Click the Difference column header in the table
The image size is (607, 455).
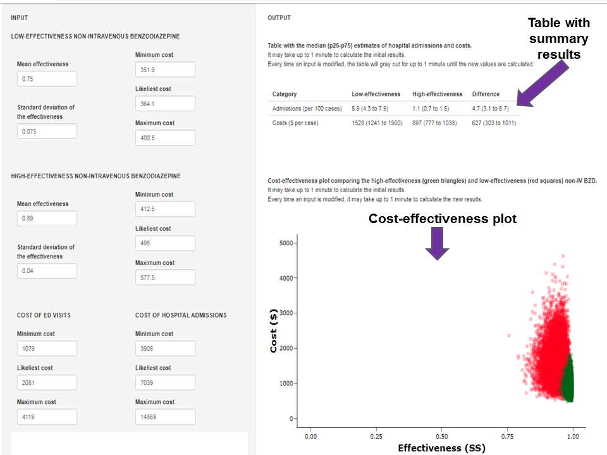pos(486,94)
